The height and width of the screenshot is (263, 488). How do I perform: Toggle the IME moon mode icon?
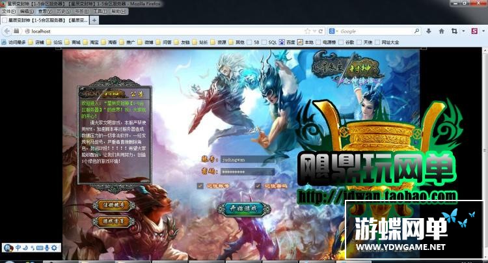(25, 248)
